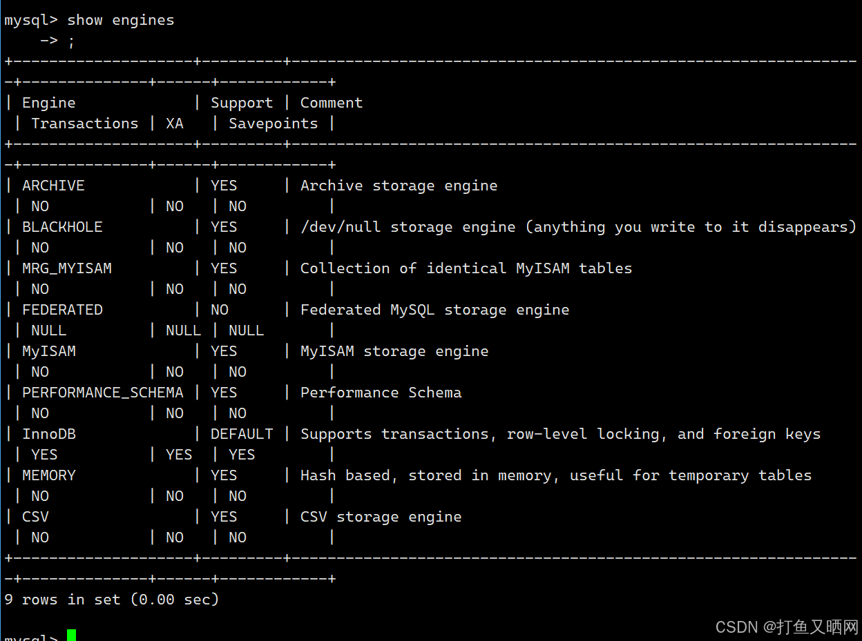Select the PERFORMANCE_SCHEMA engine name
This screenshot has height=641, width=862.
(103, 393)
